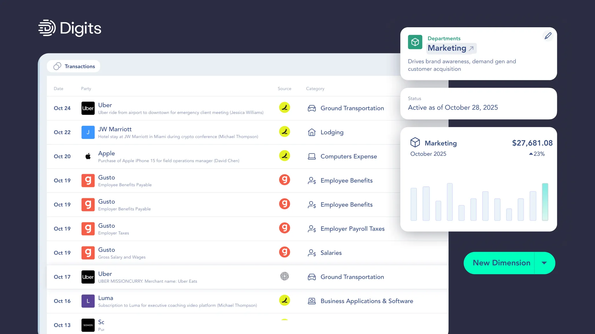
Task: Expand the New Dimension dropdown arrow
Action: 544,263
